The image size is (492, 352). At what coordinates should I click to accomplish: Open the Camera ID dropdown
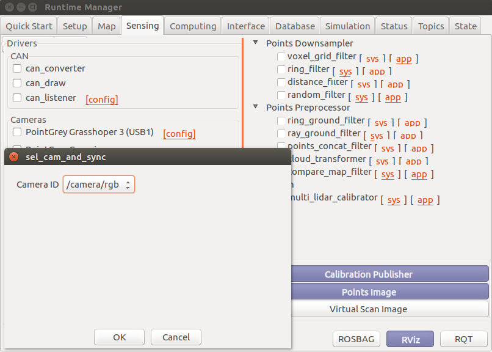[99, 185]
